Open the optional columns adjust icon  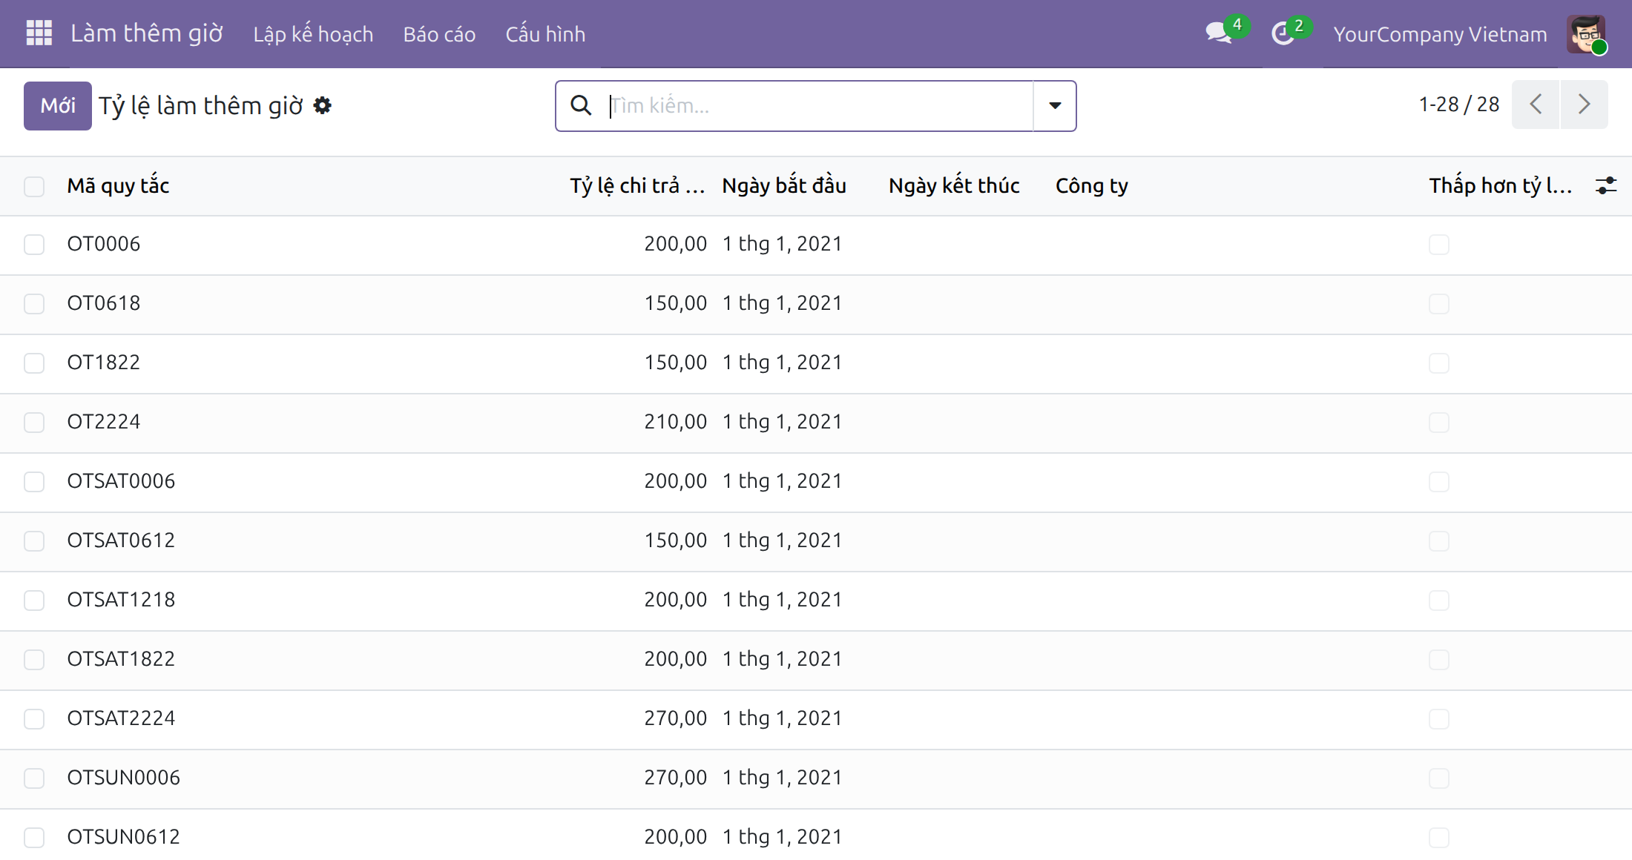1606,185
